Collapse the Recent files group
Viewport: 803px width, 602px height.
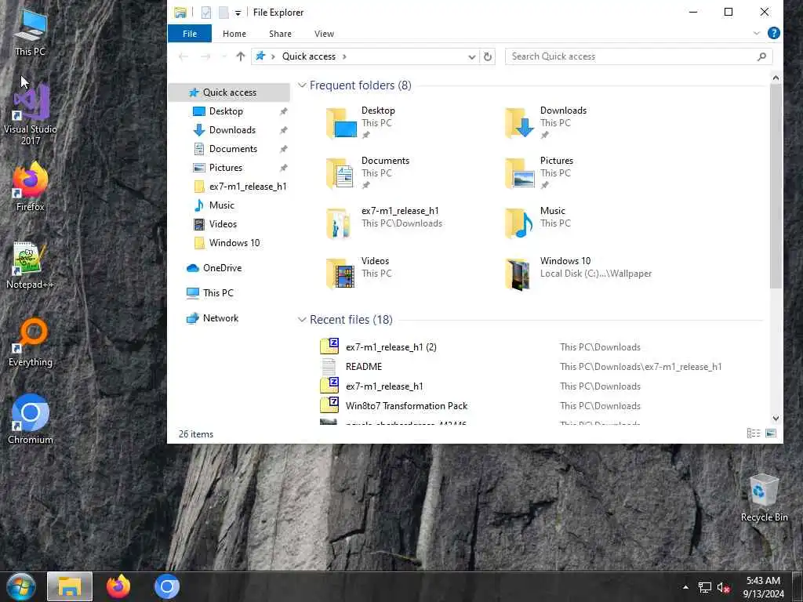[x=302, y=320]
